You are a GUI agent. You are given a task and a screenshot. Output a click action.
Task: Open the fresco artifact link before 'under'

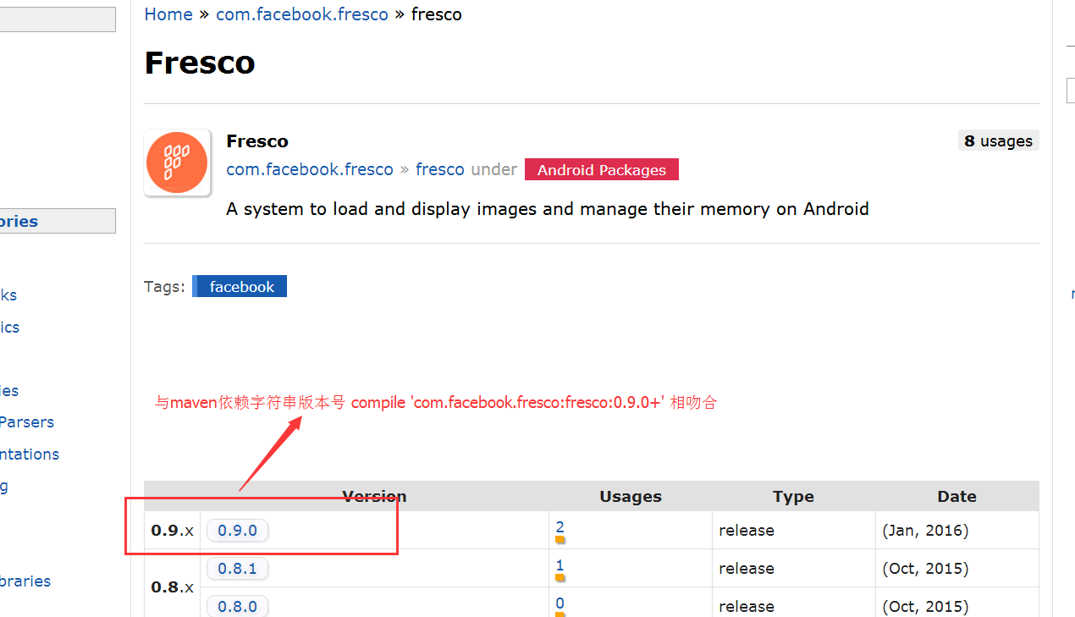[440, 169]
